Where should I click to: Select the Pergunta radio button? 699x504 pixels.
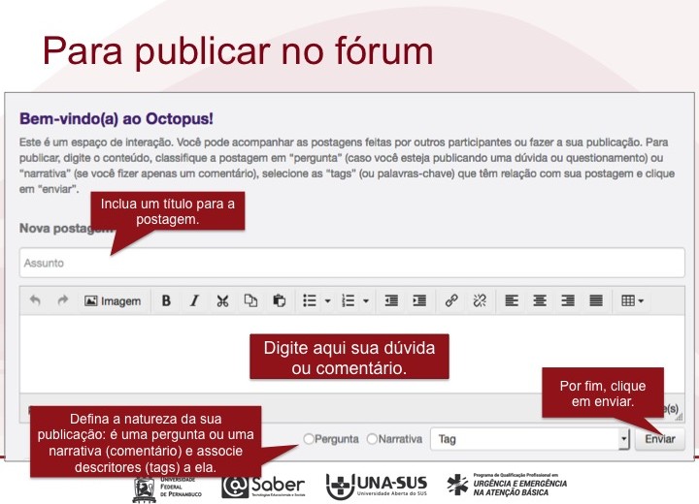(x=309, y=439)
